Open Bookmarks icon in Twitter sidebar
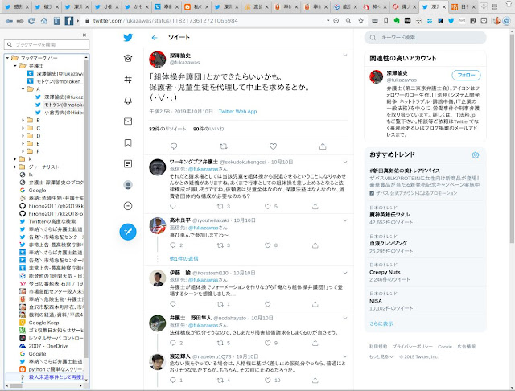 [128, 143]
